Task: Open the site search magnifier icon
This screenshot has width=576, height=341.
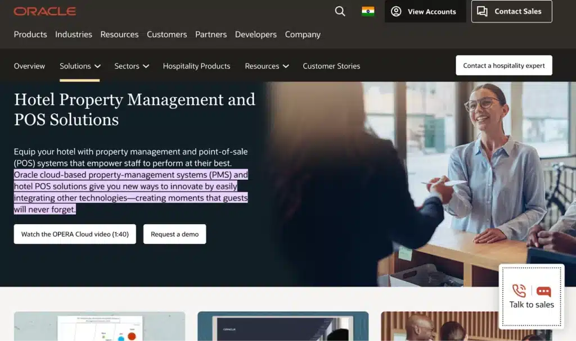Action: 340,11
